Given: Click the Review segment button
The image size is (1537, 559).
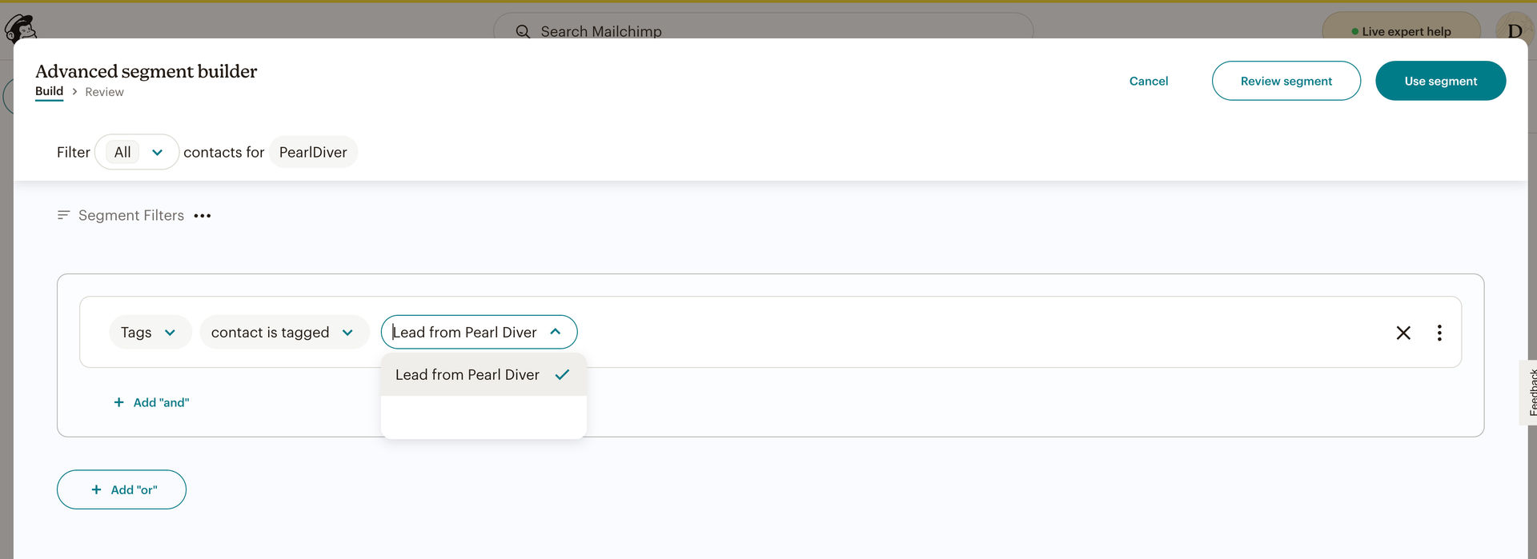Looking at the screenshot, I should 1286,81.
